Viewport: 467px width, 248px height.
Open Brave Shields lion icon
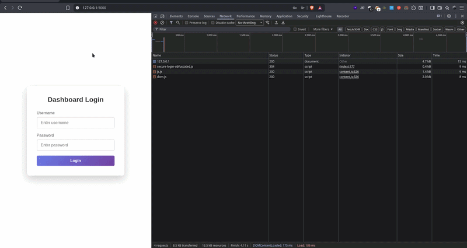pyautogui.click(x=312, y=8)
